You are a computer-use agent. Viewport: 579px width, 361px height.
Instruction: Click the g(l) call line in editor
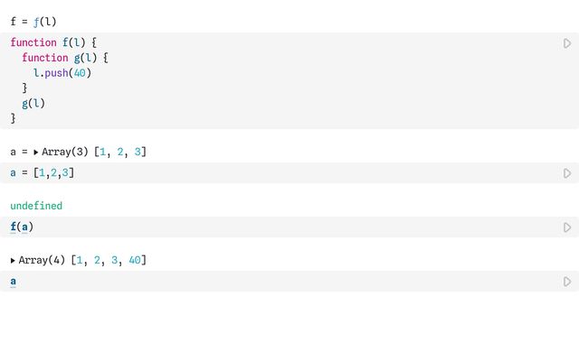click(x=33, y=104)
